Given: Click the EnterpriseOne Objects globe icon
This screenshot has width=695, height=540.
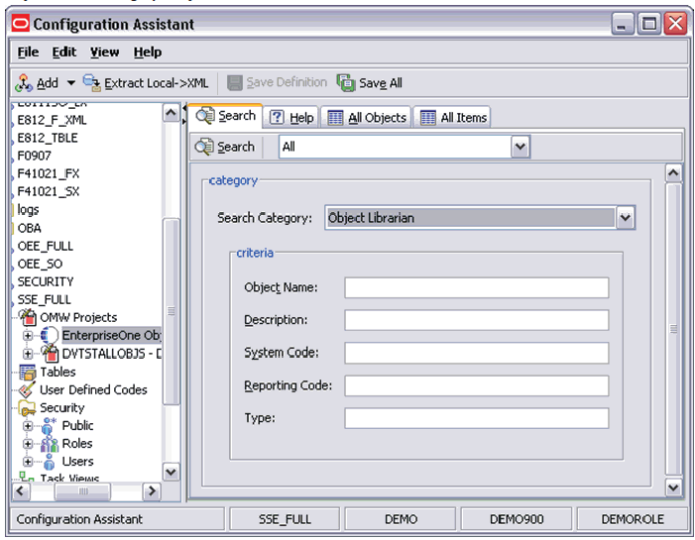Looking at the screenshot, I should point(50,335).
